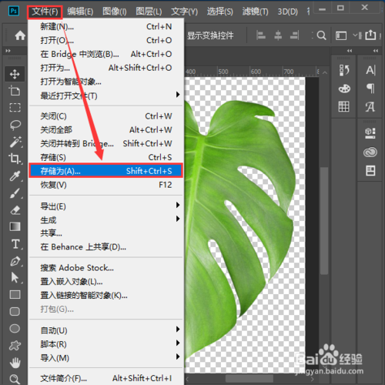
Task: Select the Zoom tool in toolbar
Action: [15, 379]
